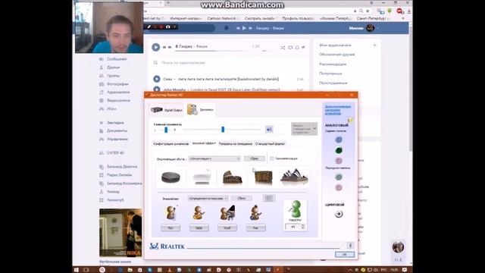Click the pink front panel audio jack

coord(339,187)
